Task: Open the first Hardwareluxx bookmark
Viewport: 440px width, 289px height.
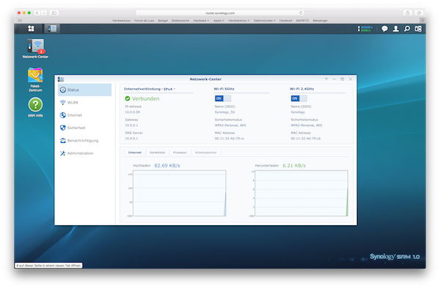Action: [x=121, y=21]
